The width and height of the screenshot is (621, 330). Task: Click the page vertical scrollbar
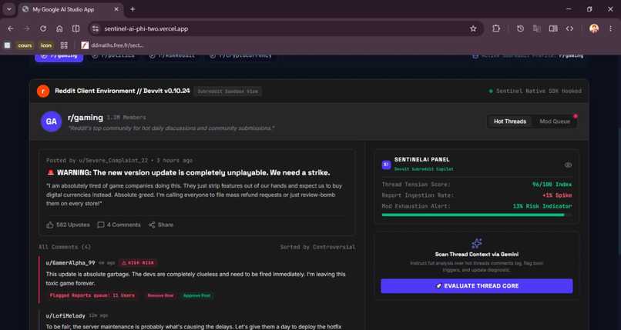(x=619, y=190)
